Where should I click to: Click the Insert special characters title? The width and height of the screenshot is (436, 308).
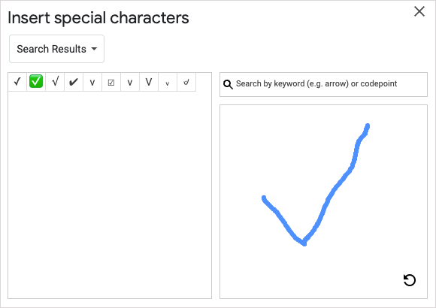[x=98, y=18]
